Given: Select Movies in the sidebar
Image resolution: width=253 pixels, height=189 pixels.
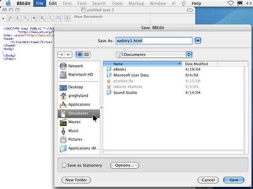Looking at the screenshot, I should (79, 122).
